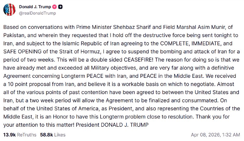Open the @realDonaldTrump handle link
244x141 pixels.
(x=38, y=13)
